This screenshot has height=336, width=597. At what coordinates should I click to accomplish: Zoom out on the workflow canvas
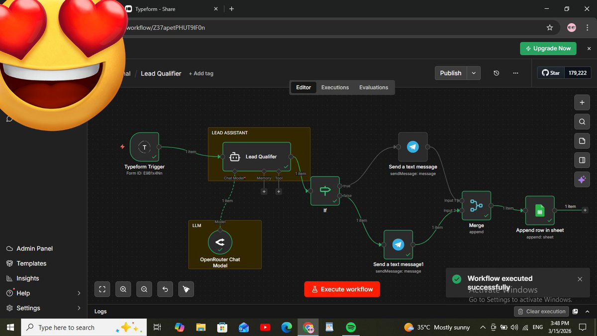(144, 289)
